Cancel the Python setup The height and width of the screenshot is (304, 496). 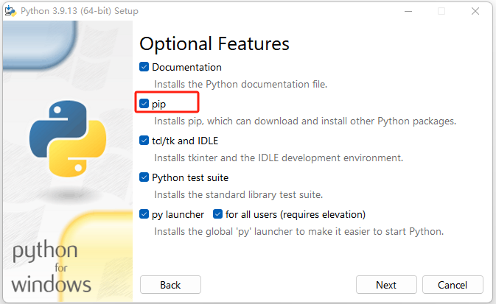(453, 285)
